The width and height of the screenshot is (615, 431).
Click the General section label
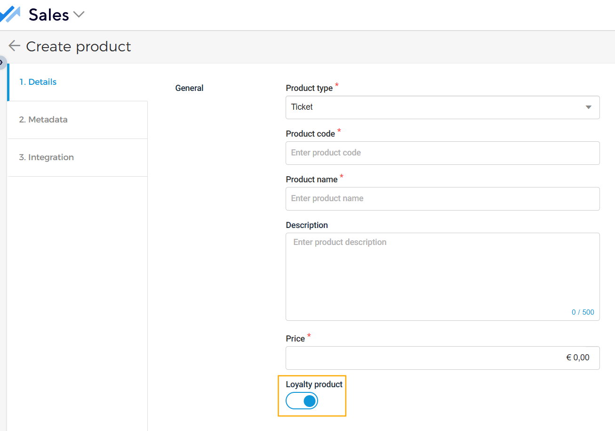click(x=189, y=88)
